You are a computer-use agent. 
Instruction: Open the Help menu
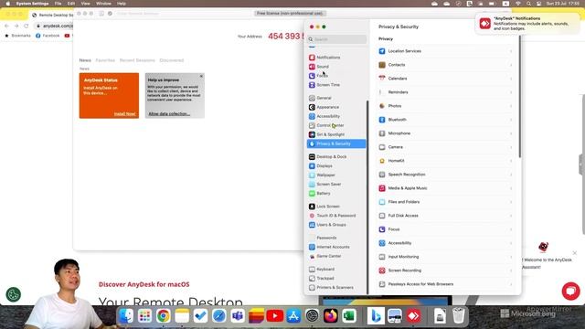pos(122,4)
